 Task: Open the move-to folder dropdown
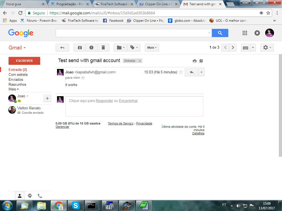tap(121, 48)
